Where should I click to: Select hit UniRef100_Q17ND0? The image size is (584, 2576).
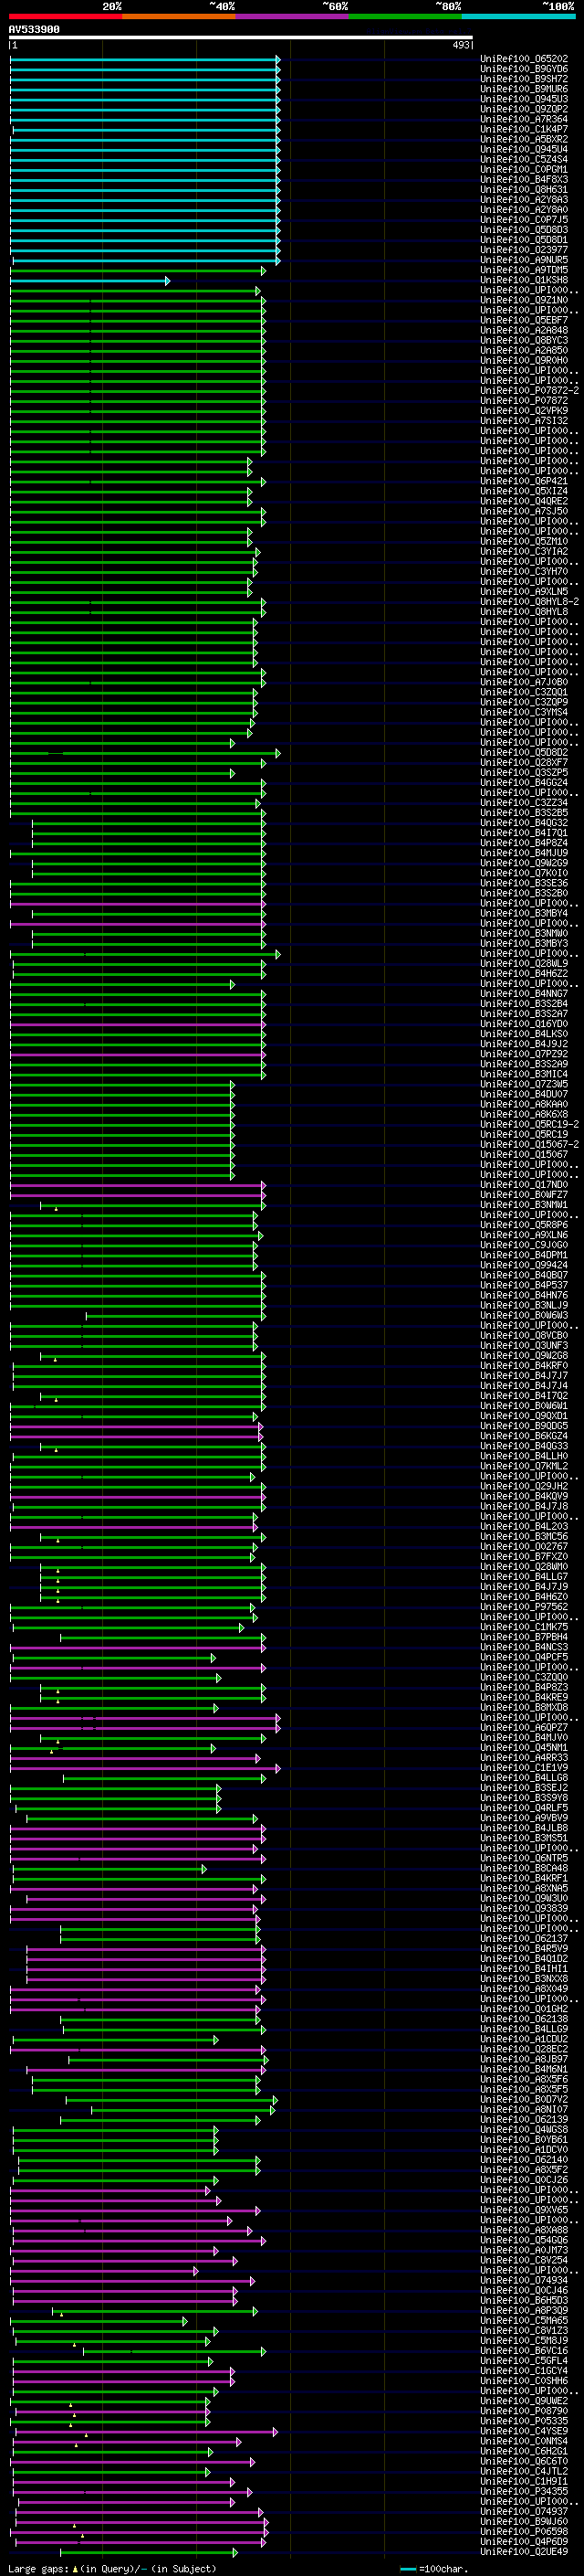point(524,1185)
